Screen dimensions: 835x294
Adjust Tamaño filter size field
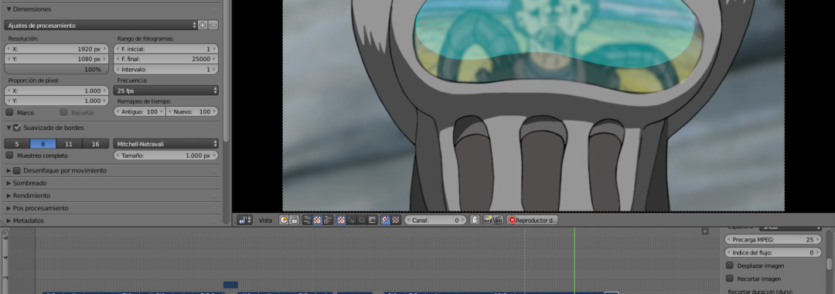point(166,156)
